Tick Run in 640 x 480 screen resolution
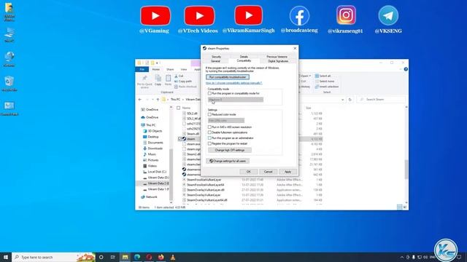 click(209, 127)
